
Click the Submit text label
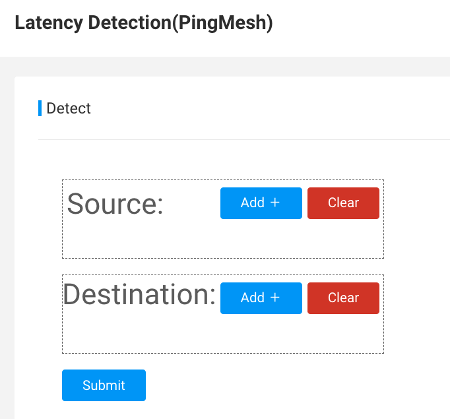pyautogui.click(x=104, y=385)
